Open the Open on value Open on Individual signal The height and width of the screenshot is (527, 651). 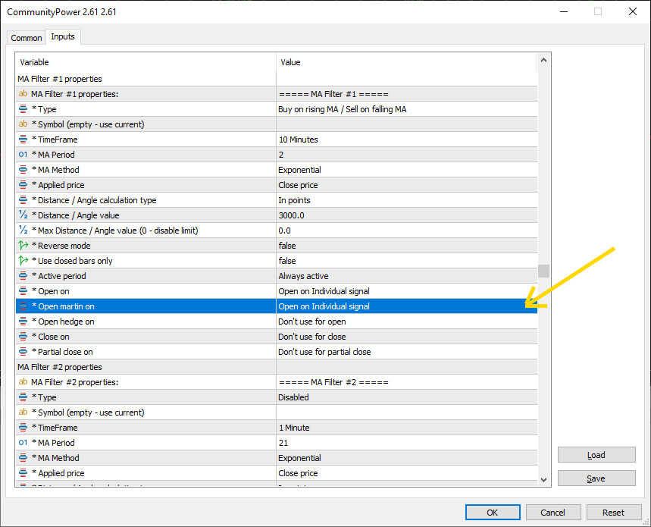(407, 291)
